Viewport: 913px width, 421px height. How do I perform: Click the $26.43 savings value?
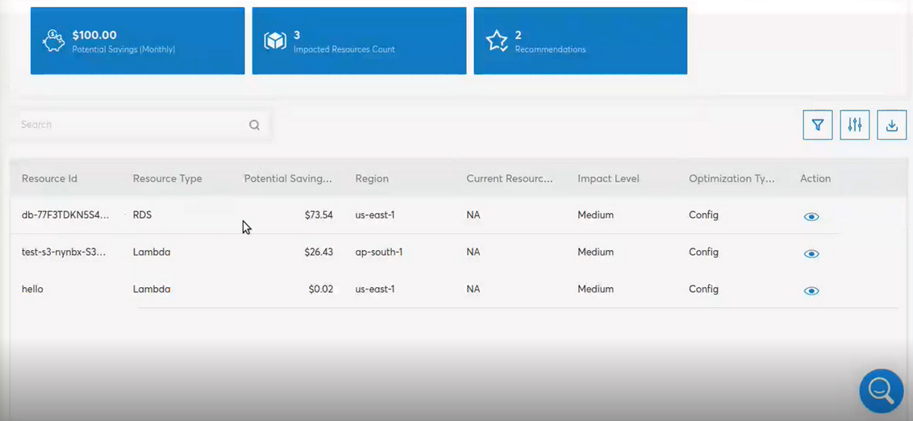click(319, 252)
